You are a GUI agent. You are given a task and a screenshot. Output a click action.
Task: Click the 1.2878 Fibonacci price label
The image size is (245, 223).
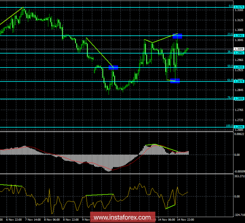tap(239, 81)
